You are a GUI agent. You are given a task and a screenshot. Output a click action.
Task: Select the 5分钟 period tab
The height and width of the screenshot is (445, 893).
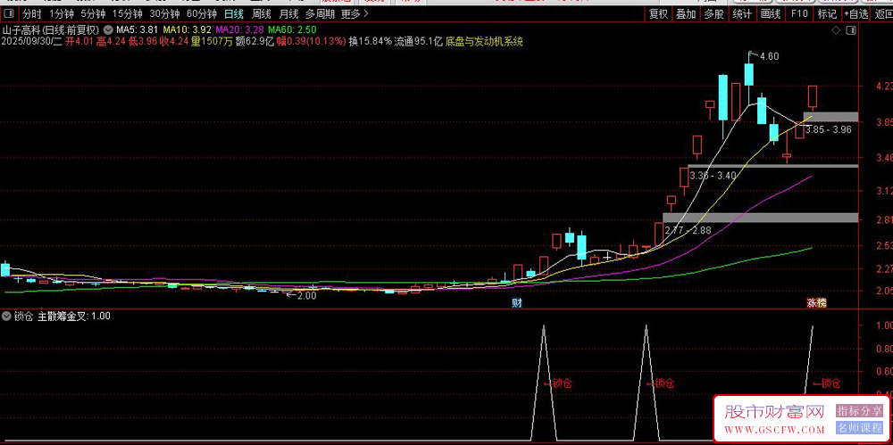point(92,13)
